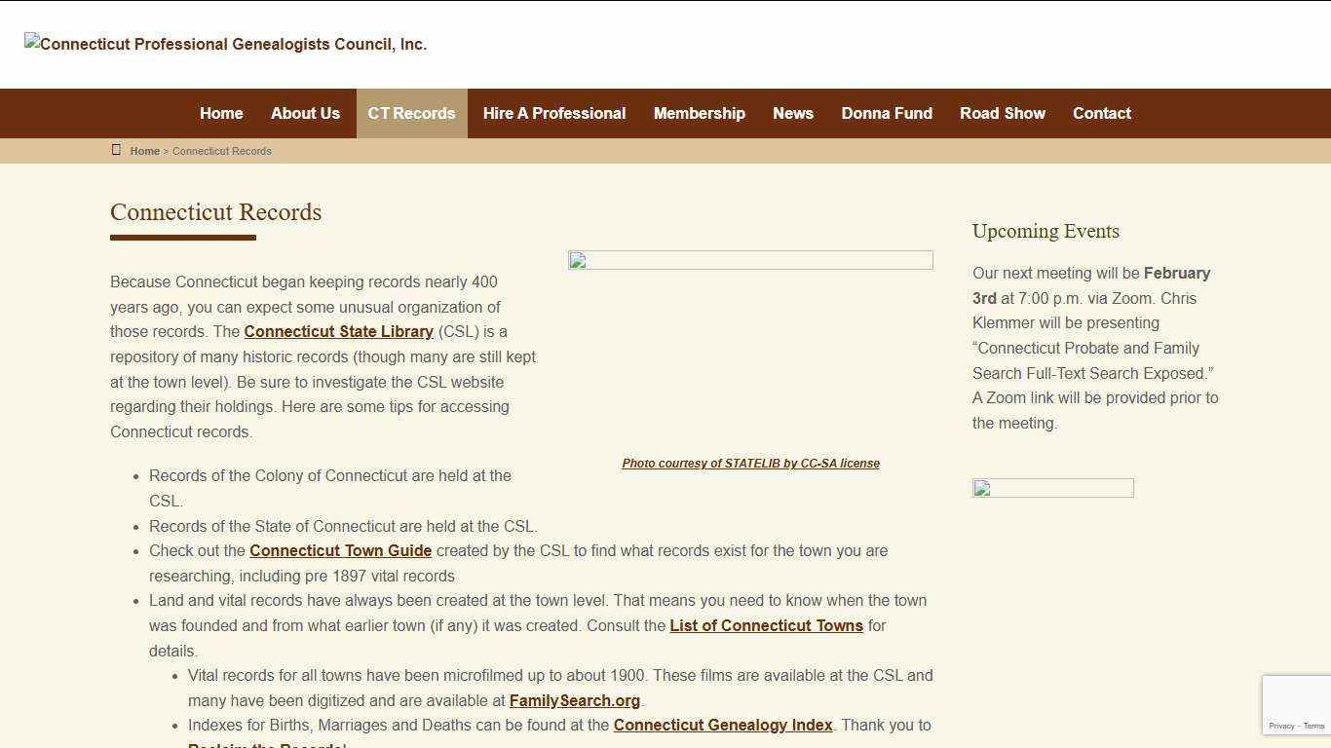This screenshot has height=748, width=1331.
Task: Follow the Connecticut State Library link
Action: point(338,331)
